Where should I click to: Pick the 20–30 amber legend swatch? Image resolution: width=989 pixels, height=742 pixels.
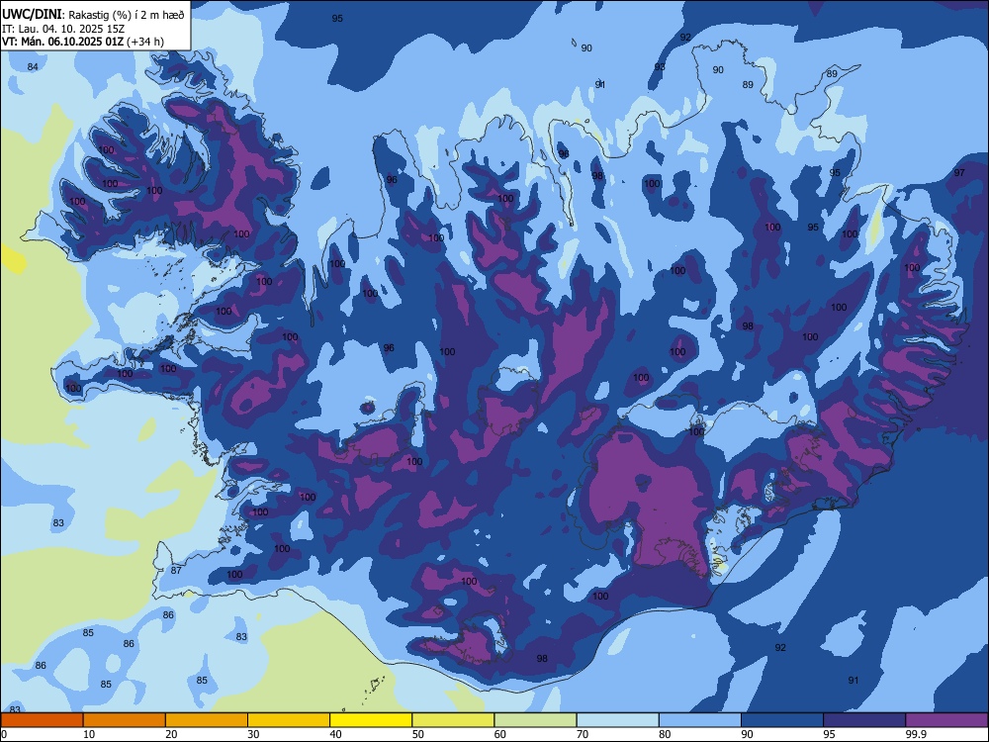pyautogui.click(x=207, y=720)
